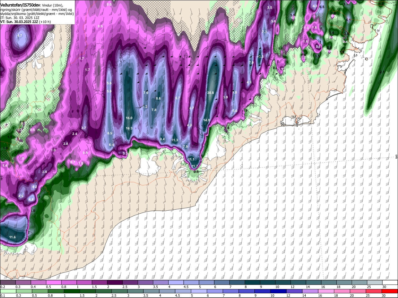The width and height of the screenshot is (398, 298).
Task: Click the 7.2 precipitation value
Action: (x=145, y=106)
